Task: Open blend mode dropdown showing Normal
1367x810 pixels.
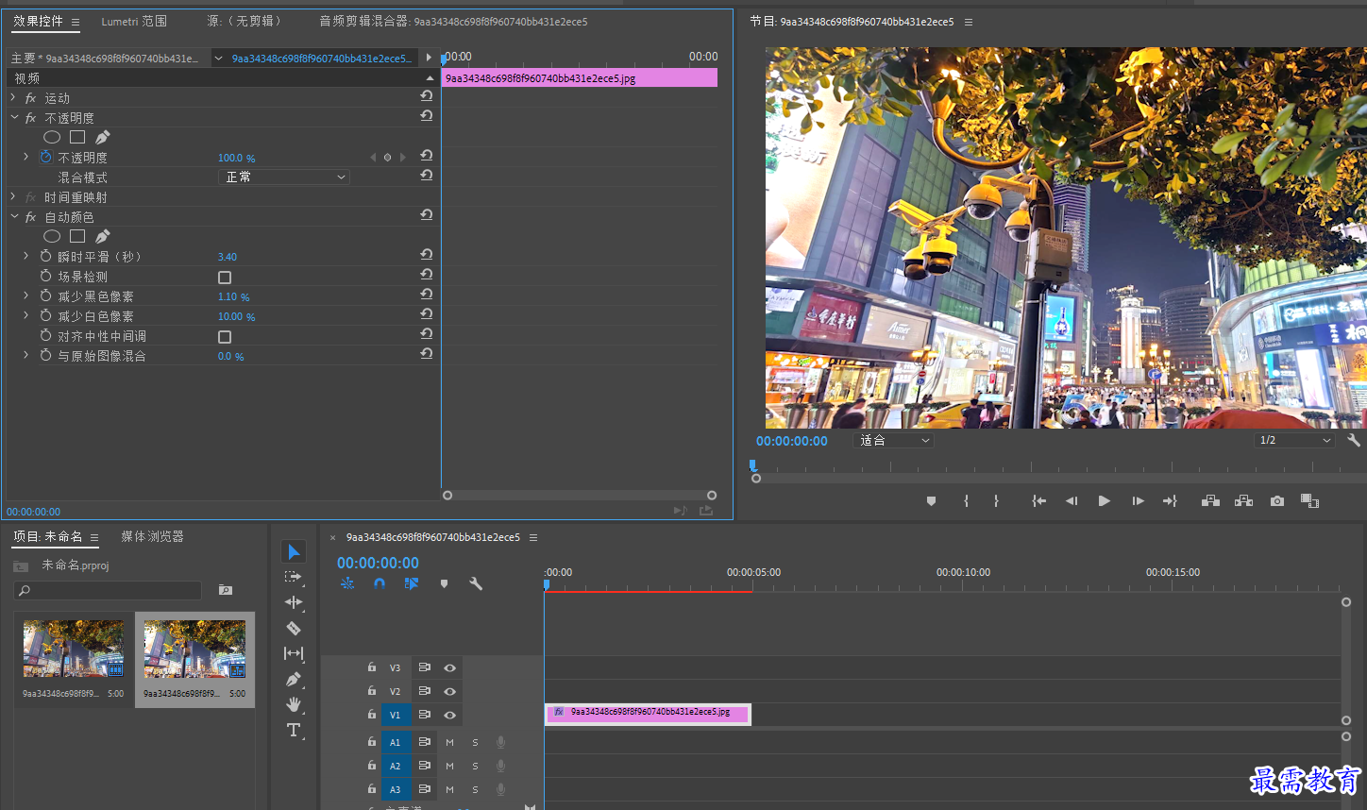Action: [x=284, y=177]
